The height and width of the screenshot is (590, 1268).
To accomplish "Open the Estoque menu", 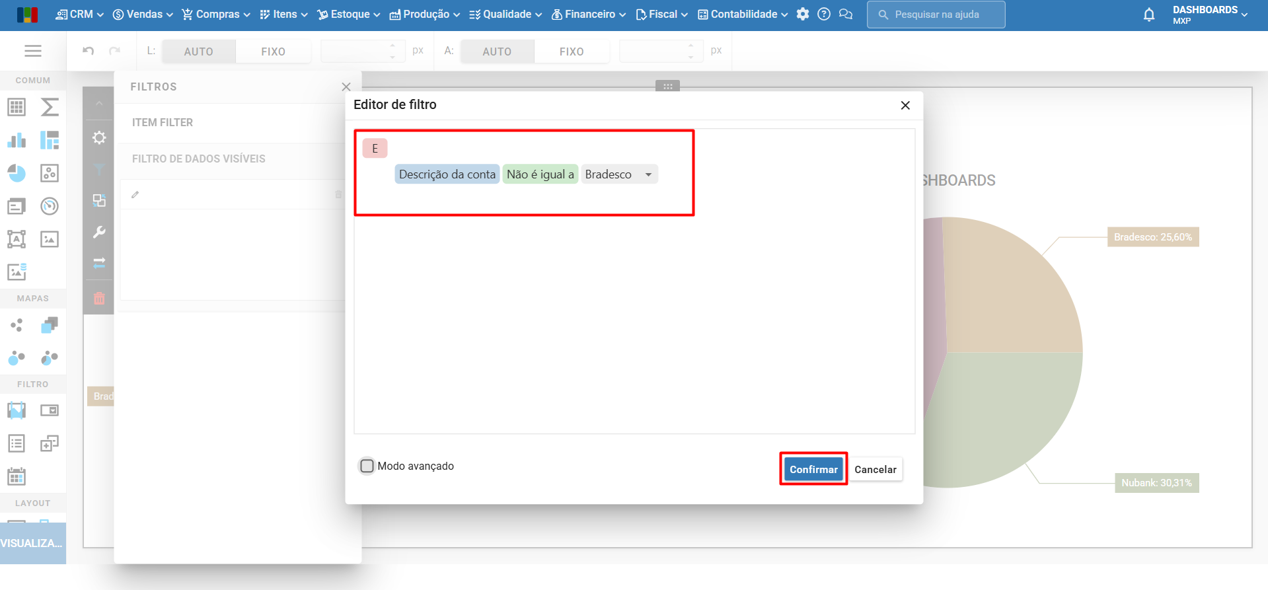I will tap(349, 15).
